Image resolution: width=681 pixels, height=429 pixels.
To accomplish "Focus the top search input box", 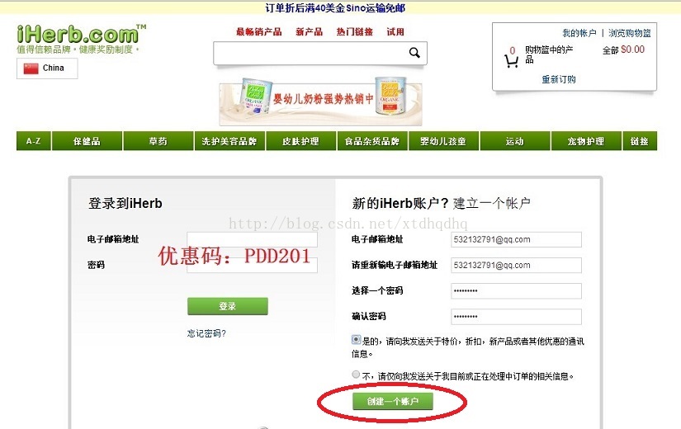I will 311,53.
